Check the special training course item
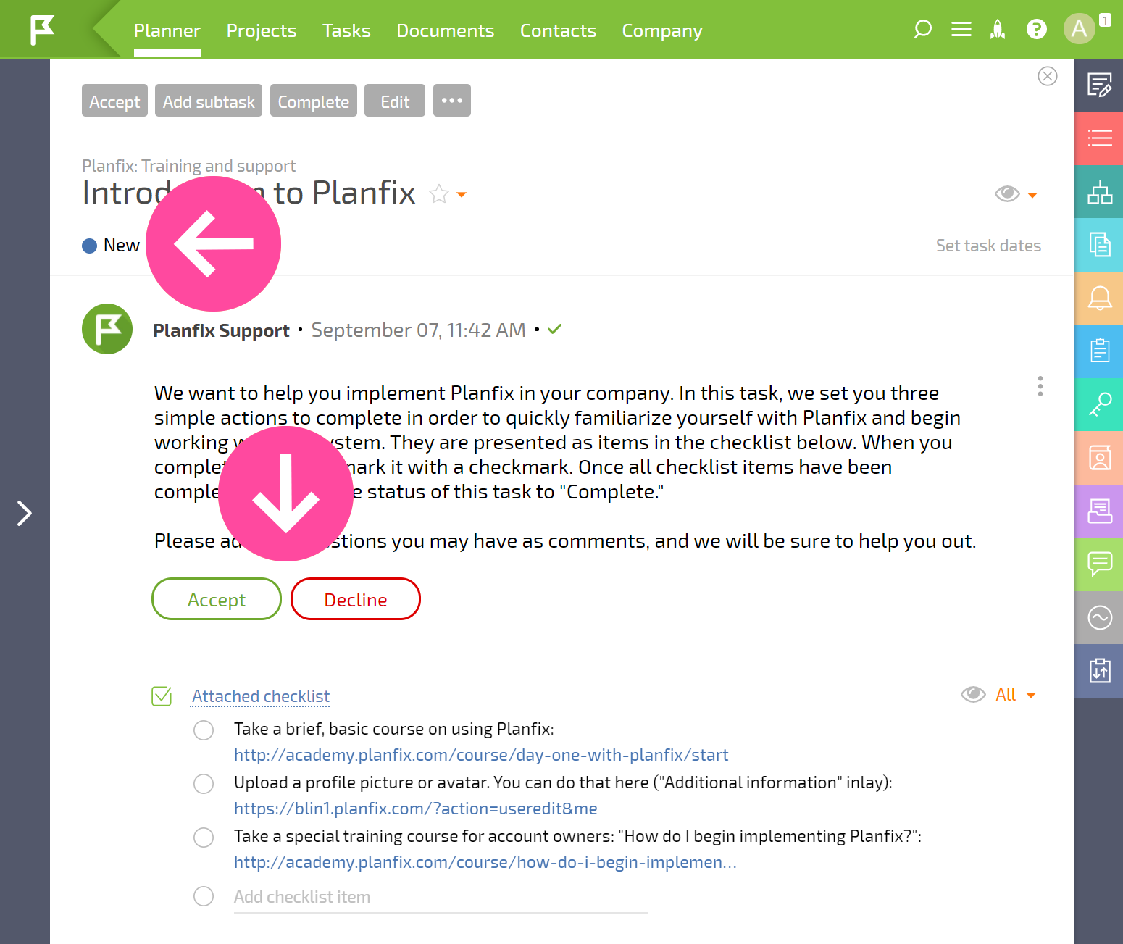The image size is (1123, 944). [x=204, y=837]
